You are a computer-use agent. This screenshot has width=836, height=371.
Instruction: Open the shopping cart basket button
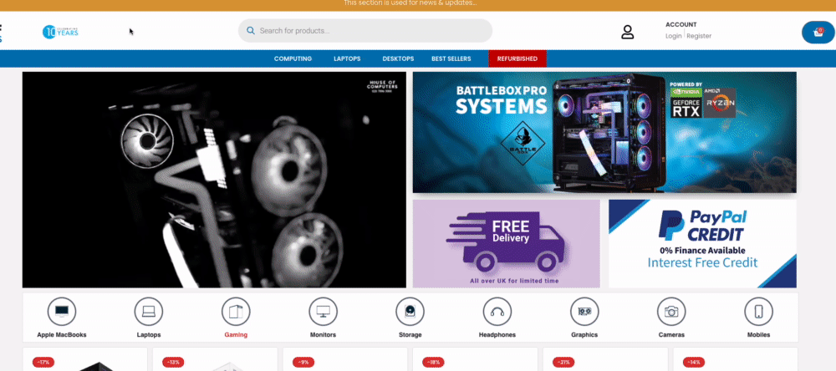[818, 33]
